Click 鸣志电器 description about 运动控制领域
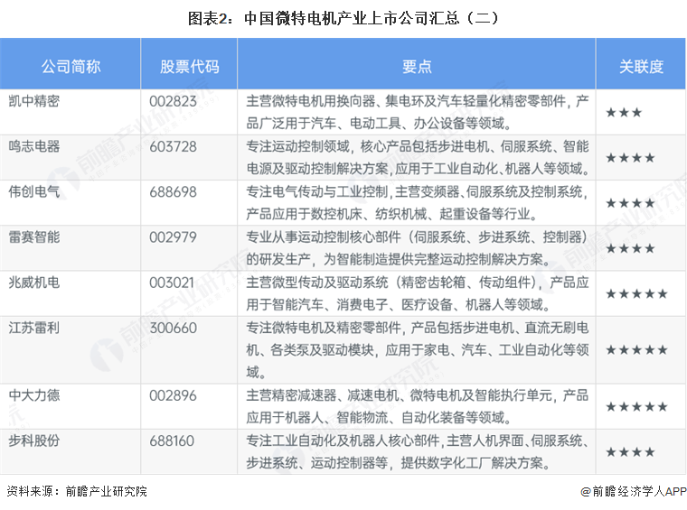The width and height of the screenshot is (687, 510). tap(417, 157)
